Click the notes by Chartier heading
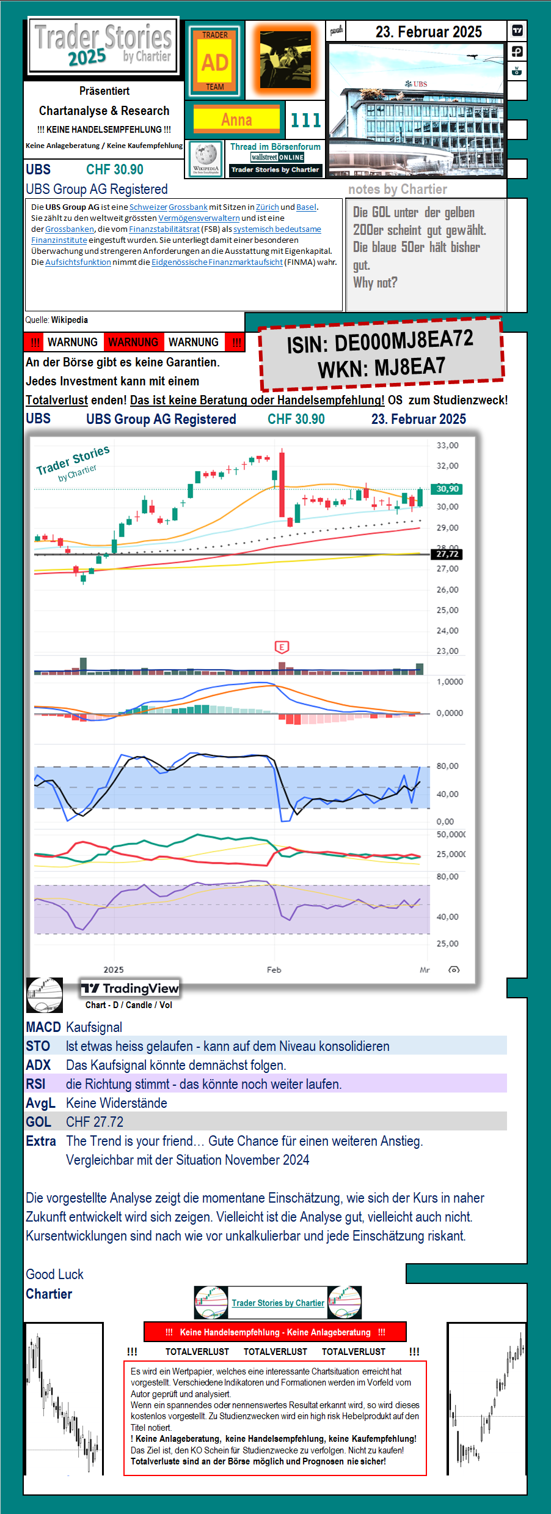Viewport: 551px width, 1514px height. click(398, 190)
